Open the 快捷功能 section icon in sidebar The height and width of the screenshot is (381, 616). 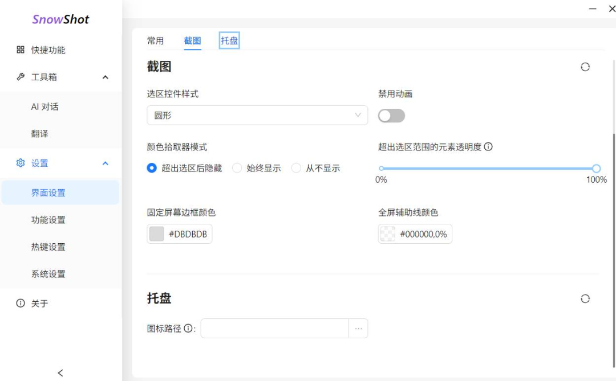coord(20,50)
